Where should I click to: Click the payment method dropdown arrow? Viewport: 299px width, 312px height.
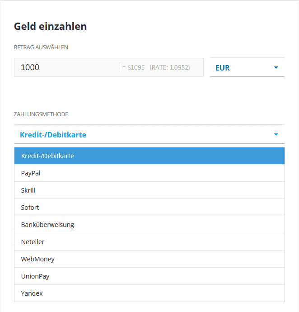coord(276,135)
